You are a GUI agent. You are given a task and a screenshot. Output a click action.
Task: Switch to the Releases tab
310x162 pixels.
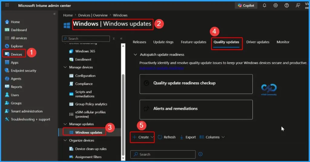pyautogui.click(x=139, y=42)
